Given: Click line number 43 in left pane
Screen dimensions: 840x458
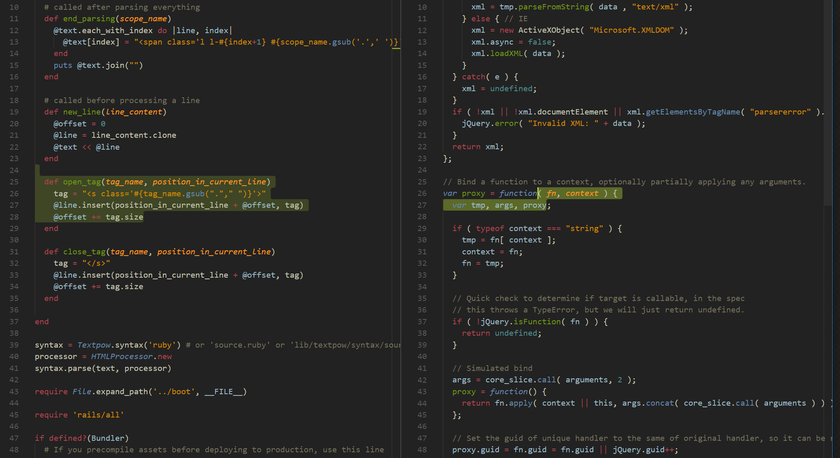Looking at the screenshot, I should 14,391.
